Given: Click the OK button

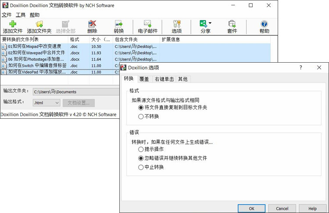Looking at the screenshot, I should 252,208.
